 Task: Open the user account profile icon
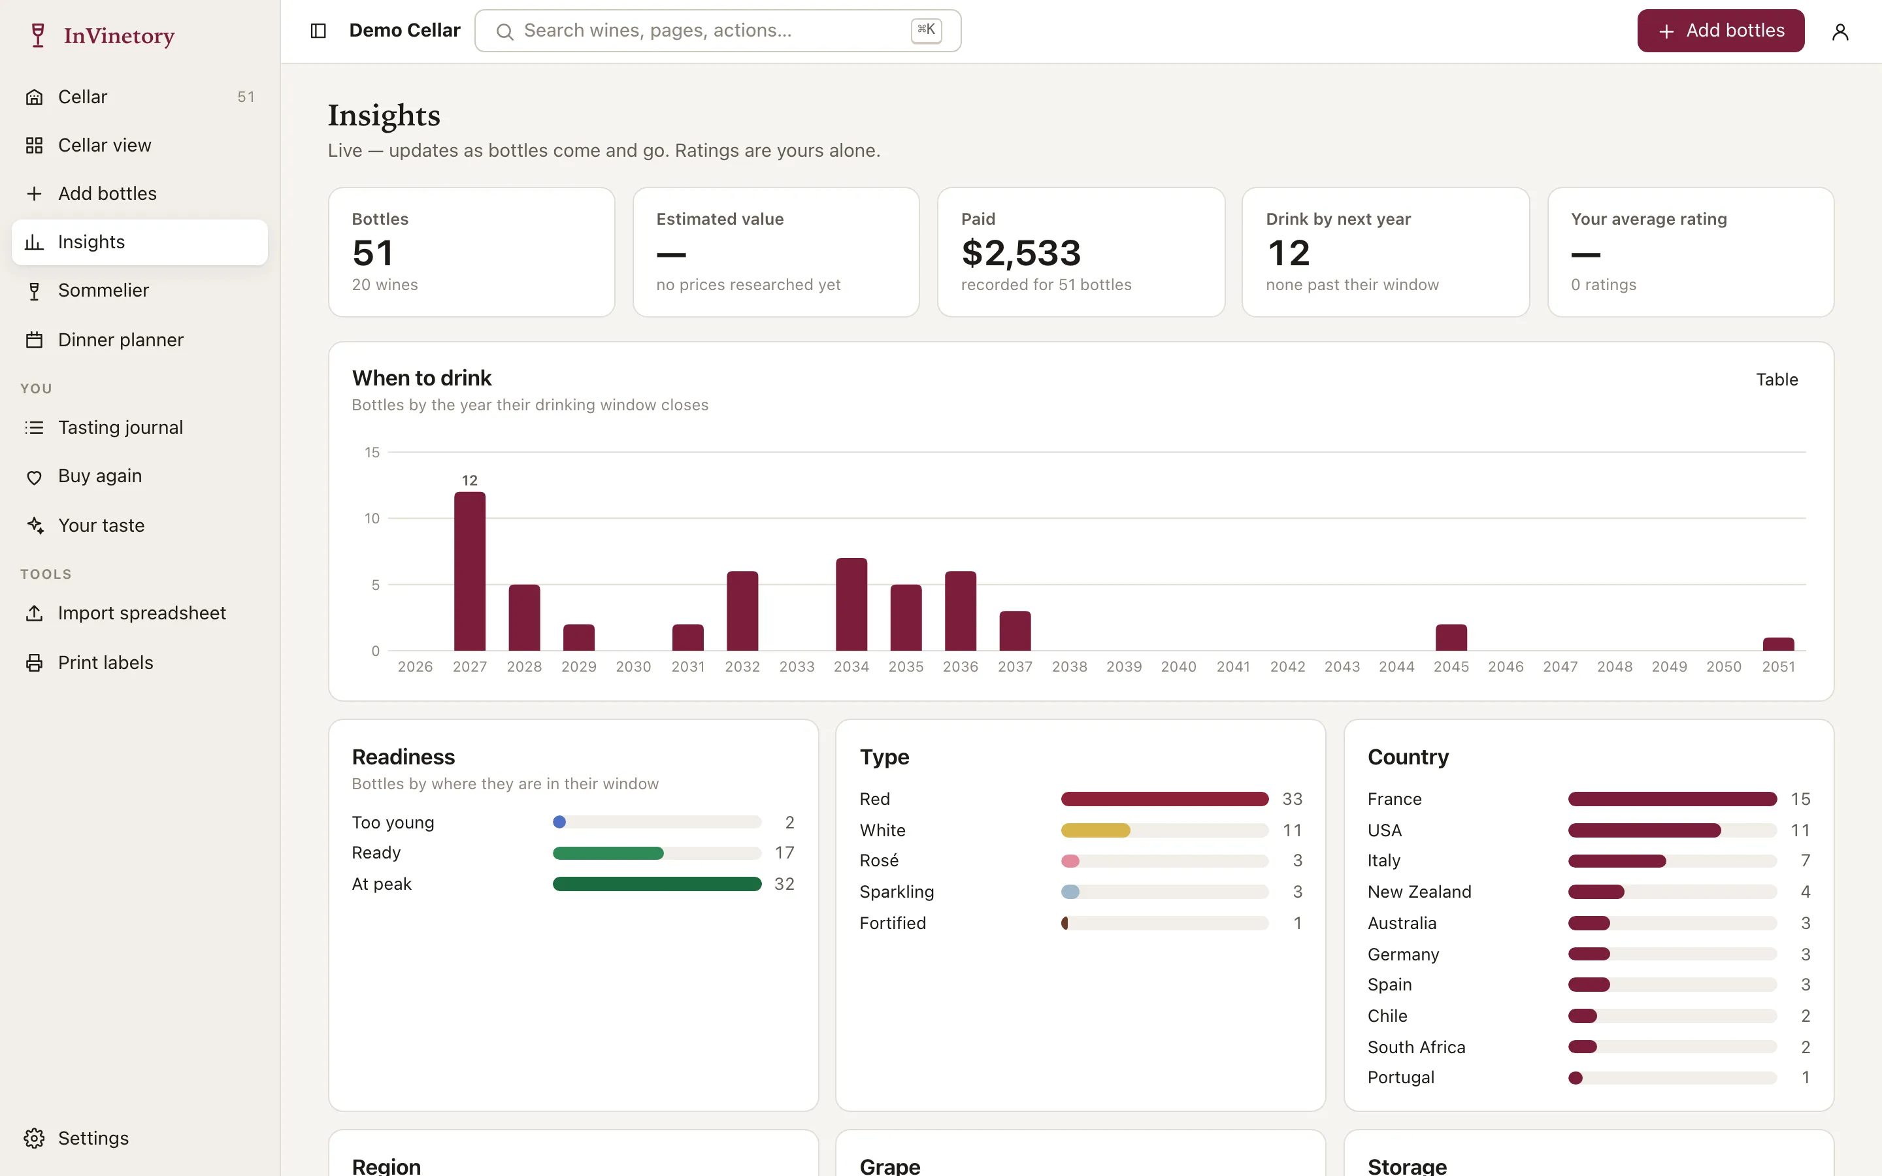click(1840, 31)
